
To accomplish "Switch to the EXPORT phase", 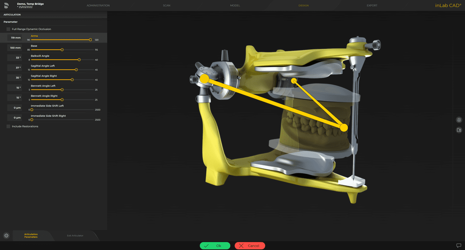I will tap(372, 5).
